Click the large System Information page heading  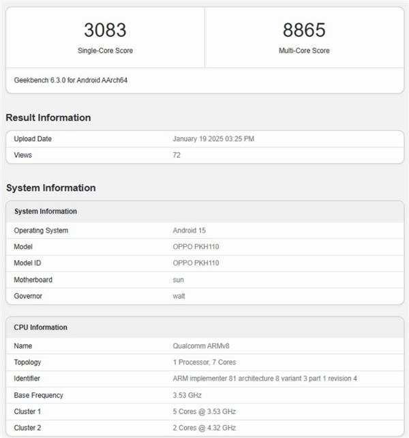click(51, 188)
